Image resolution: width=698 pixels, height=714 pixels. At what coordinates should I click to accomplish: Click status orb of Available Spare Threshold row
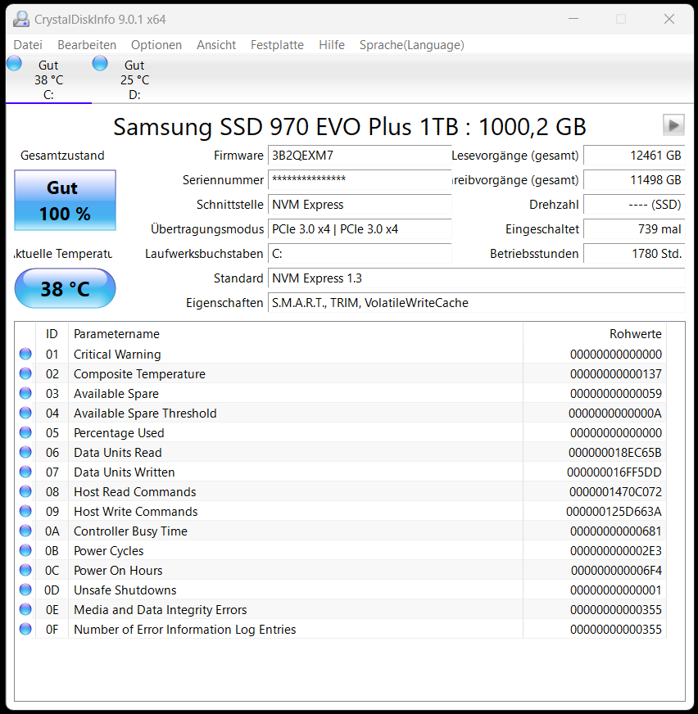25,413
